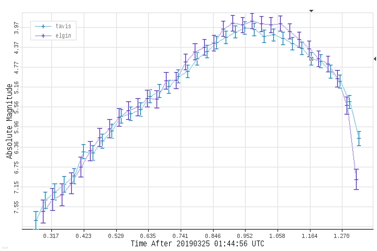Click the 0.317 x-axis tick label
This screenshot has height=251, width=377.
51,236
